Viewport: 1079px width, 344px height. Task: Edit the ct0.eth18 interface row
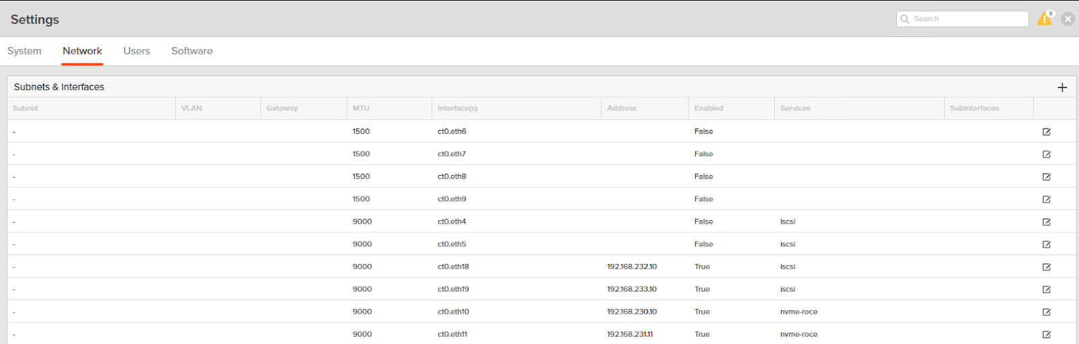click(1047, 267)
